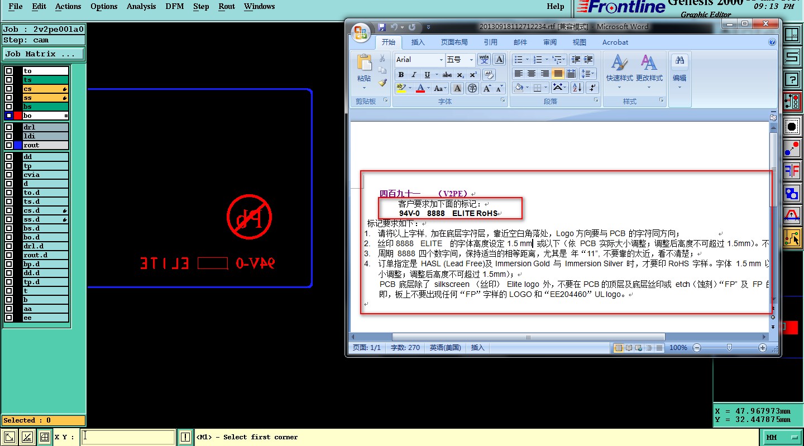
Task: Open the highlight color dropdown arrow
Action: (410, 88)
